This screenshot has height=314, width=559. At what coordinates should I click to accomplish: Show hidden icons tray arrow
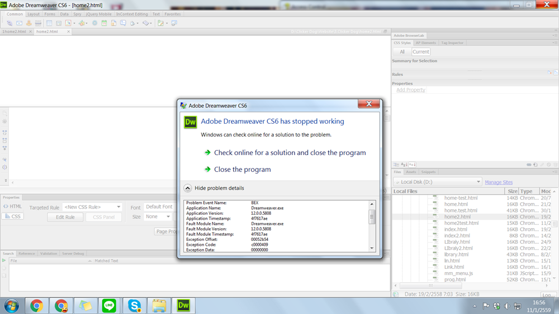(x=475, y=306)
